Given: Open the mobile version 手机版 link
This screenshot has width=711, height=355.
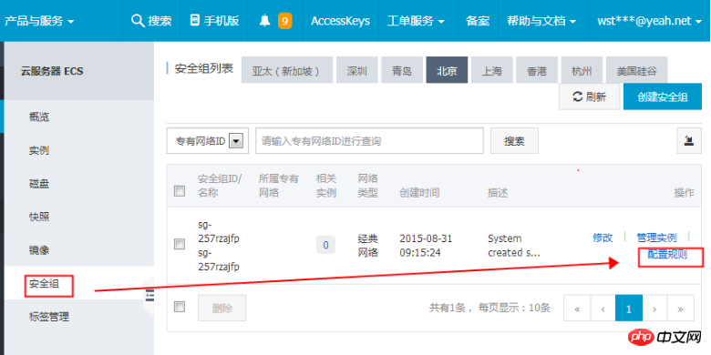Looking at the screenshot, I should point(214,21).
